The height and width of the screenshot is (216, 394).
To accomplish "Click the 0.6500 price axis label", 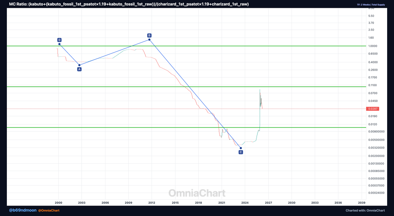I will pyautogui.click(x=373, y=54).
